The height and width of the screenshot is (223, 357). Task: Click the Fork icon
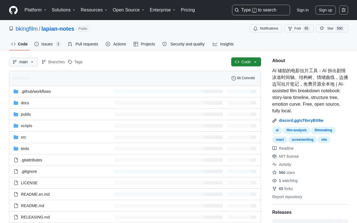pos(290,28)
